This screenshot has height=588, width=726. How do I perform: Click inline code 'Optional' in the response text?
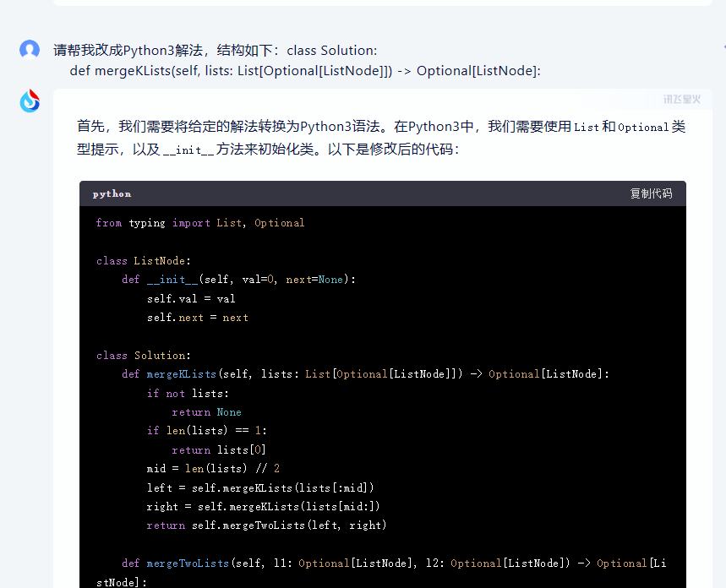(x=643, y=128)
